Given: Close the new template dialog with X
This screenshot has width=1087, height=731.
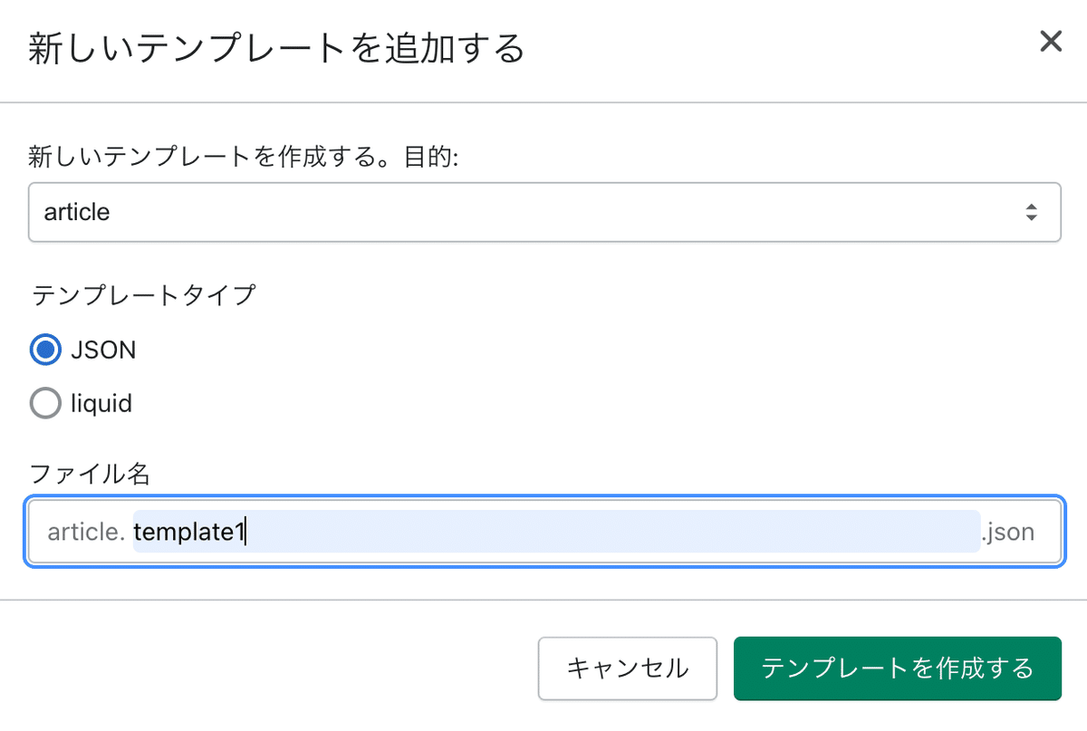Looking at the screenshot, I should (1051, 42).
